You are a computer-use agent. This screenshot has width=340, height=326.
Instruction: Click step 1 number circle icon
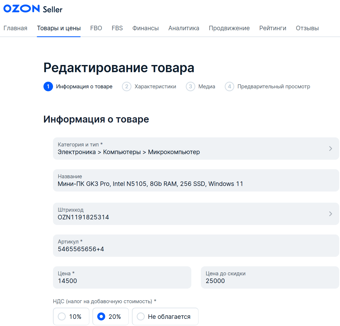coord(48,86)
